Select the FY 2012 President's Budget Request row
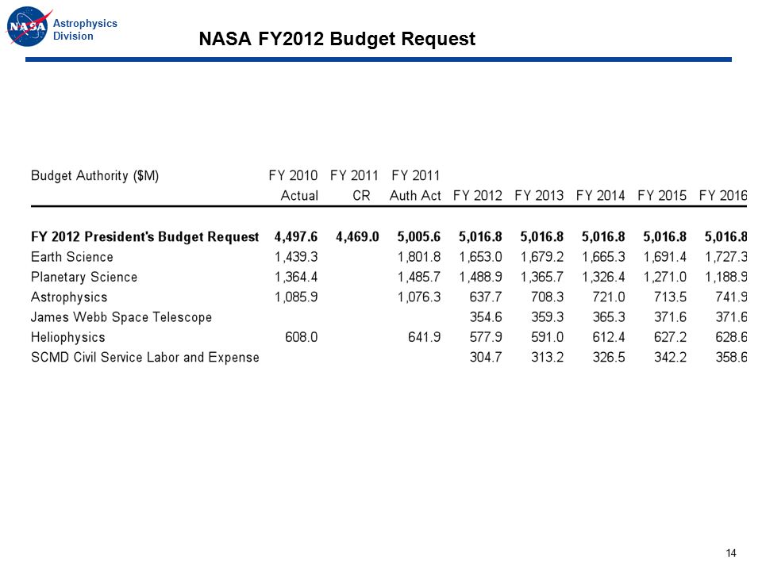762x571 pixels. (x=389, y=236)
